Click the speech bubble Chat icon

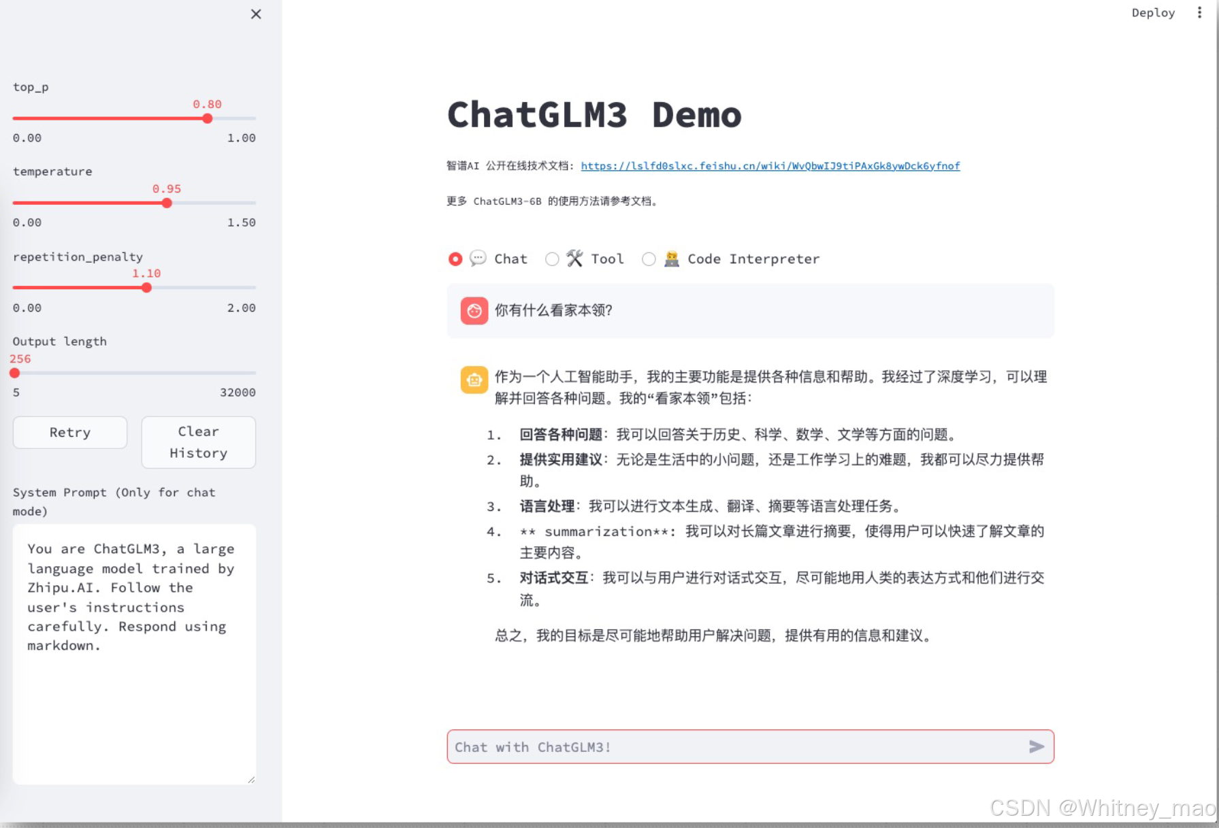click(478, 259)
